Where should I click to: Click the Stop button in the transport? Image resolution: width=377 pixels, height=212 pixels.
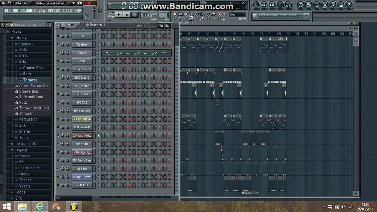pos(127,15)
